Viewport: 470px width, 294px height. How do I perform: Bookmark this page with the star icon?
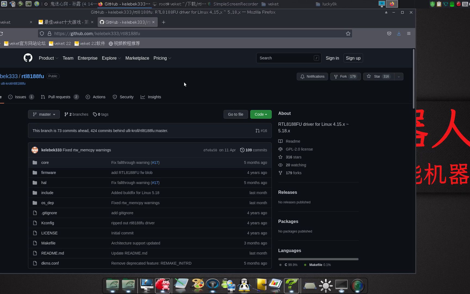(348, 33)
